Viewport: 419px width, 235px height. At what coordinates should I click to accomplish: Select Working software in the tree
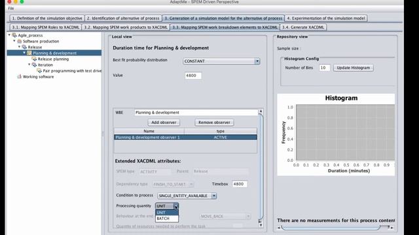[38, 76]
